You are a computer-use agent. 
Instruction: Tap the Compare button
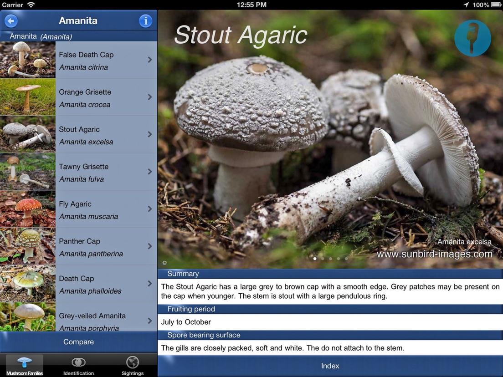[78, 342]
